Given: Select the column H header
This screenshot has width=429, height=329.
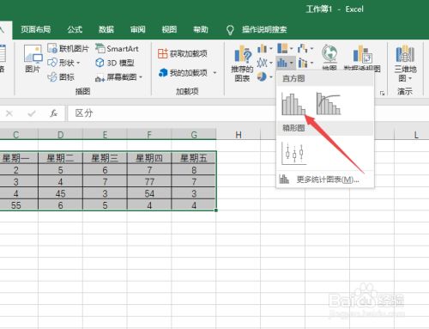Looking at the screenshot, I should click(x=239, y=135).
